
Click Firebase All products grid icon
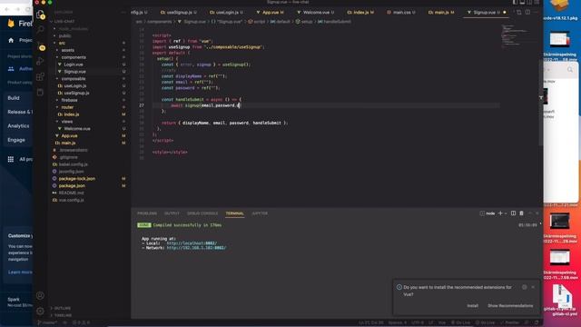[x=11, y=159]
